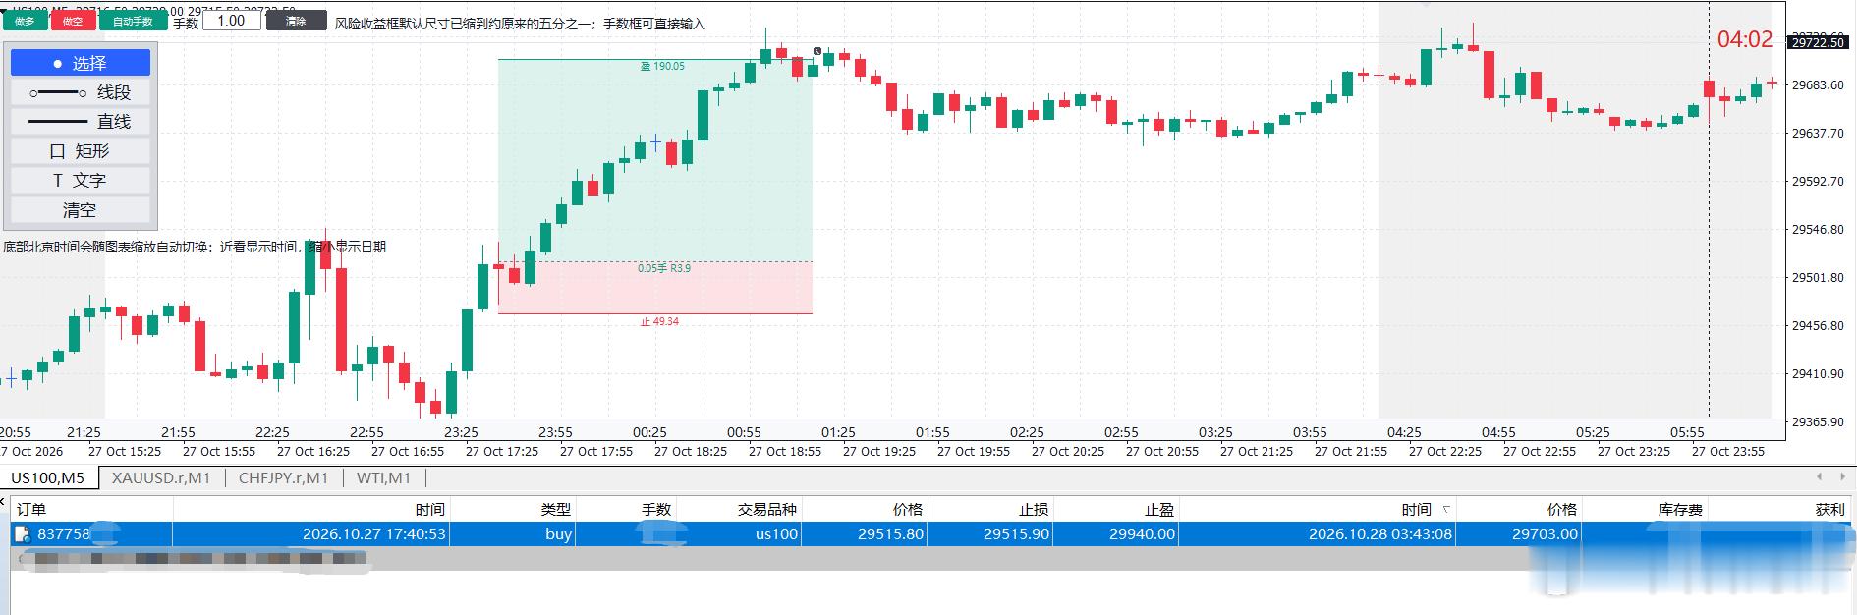The image size is (1857, 615).
Task: Sort by the 止损 stop loss column header
Action: [x=990, y=509]
